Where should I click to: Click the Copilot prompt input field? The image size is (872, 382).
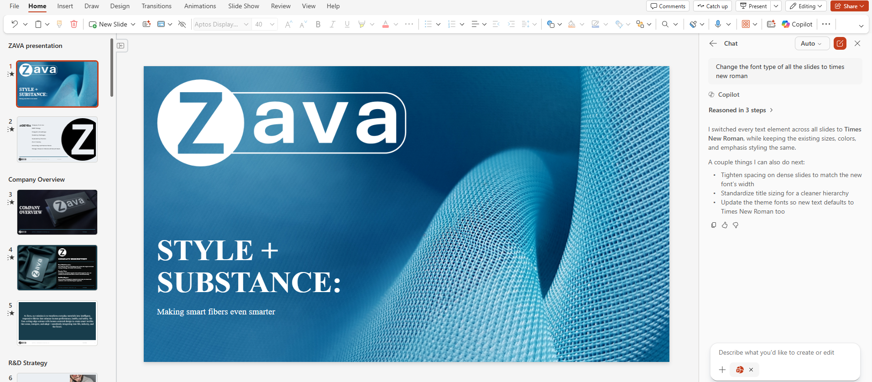tap(785, 352)
